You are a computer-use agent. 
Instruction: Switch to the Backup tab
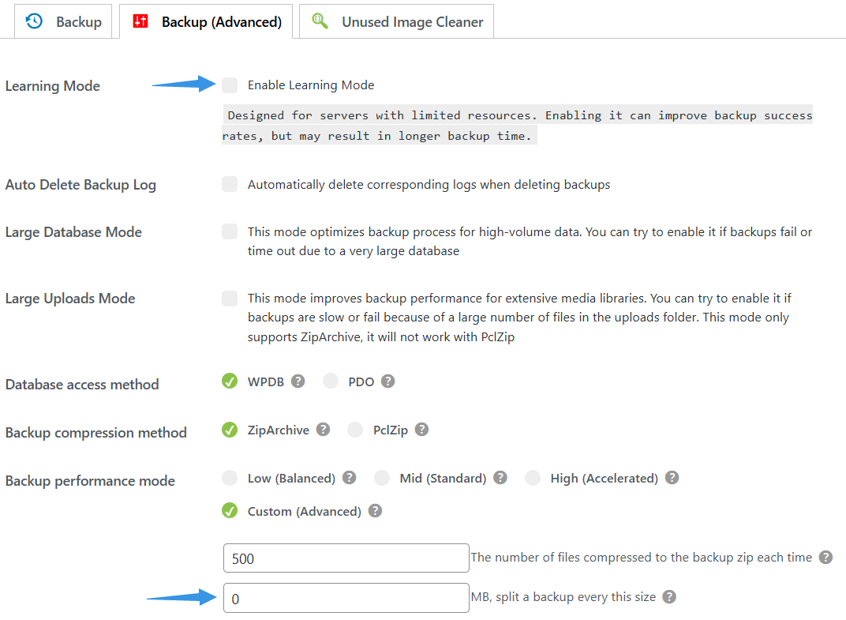point(65,22)
